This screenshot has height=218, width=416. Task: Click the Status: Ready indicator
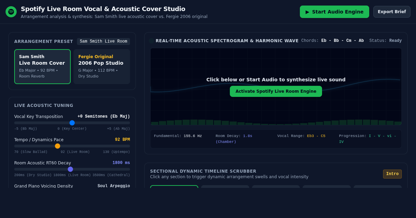pos(385,41)
